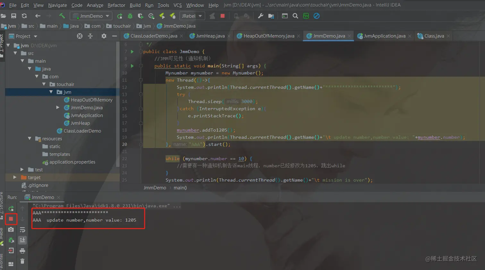This screenshot has height=270, width=485.
Task: Open JmmDemo run configuration dropdown
Action: 91,16
